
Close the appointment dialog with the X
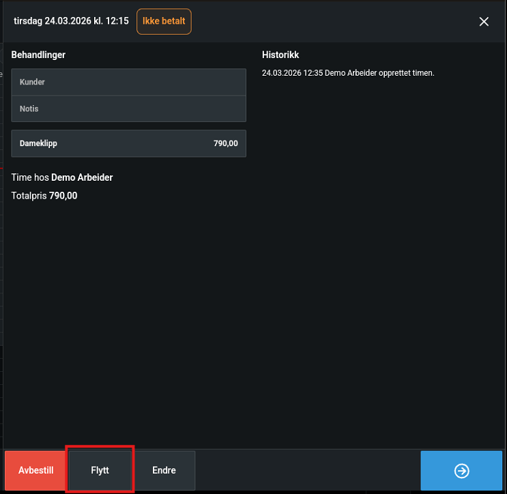pyautogui.click(x=484, y=22)
